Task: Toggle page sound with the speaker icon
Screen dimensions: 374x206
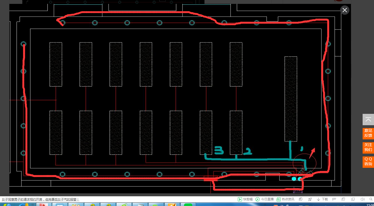Action: 363,199
